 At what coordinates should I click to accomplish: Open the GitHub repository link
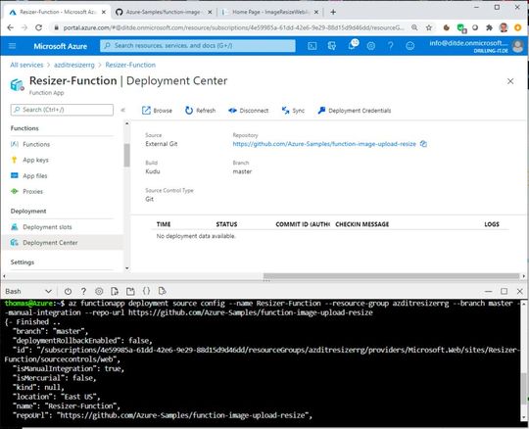[324, 144]
